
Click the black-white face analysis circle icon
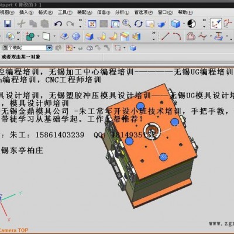(x=192, y=23)
